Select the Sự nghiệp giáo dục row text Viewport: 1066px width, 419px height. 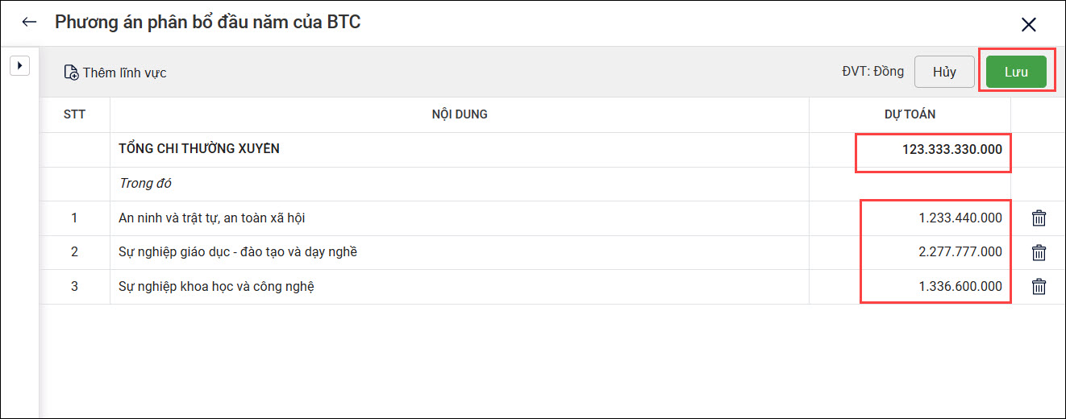[237, 252]
